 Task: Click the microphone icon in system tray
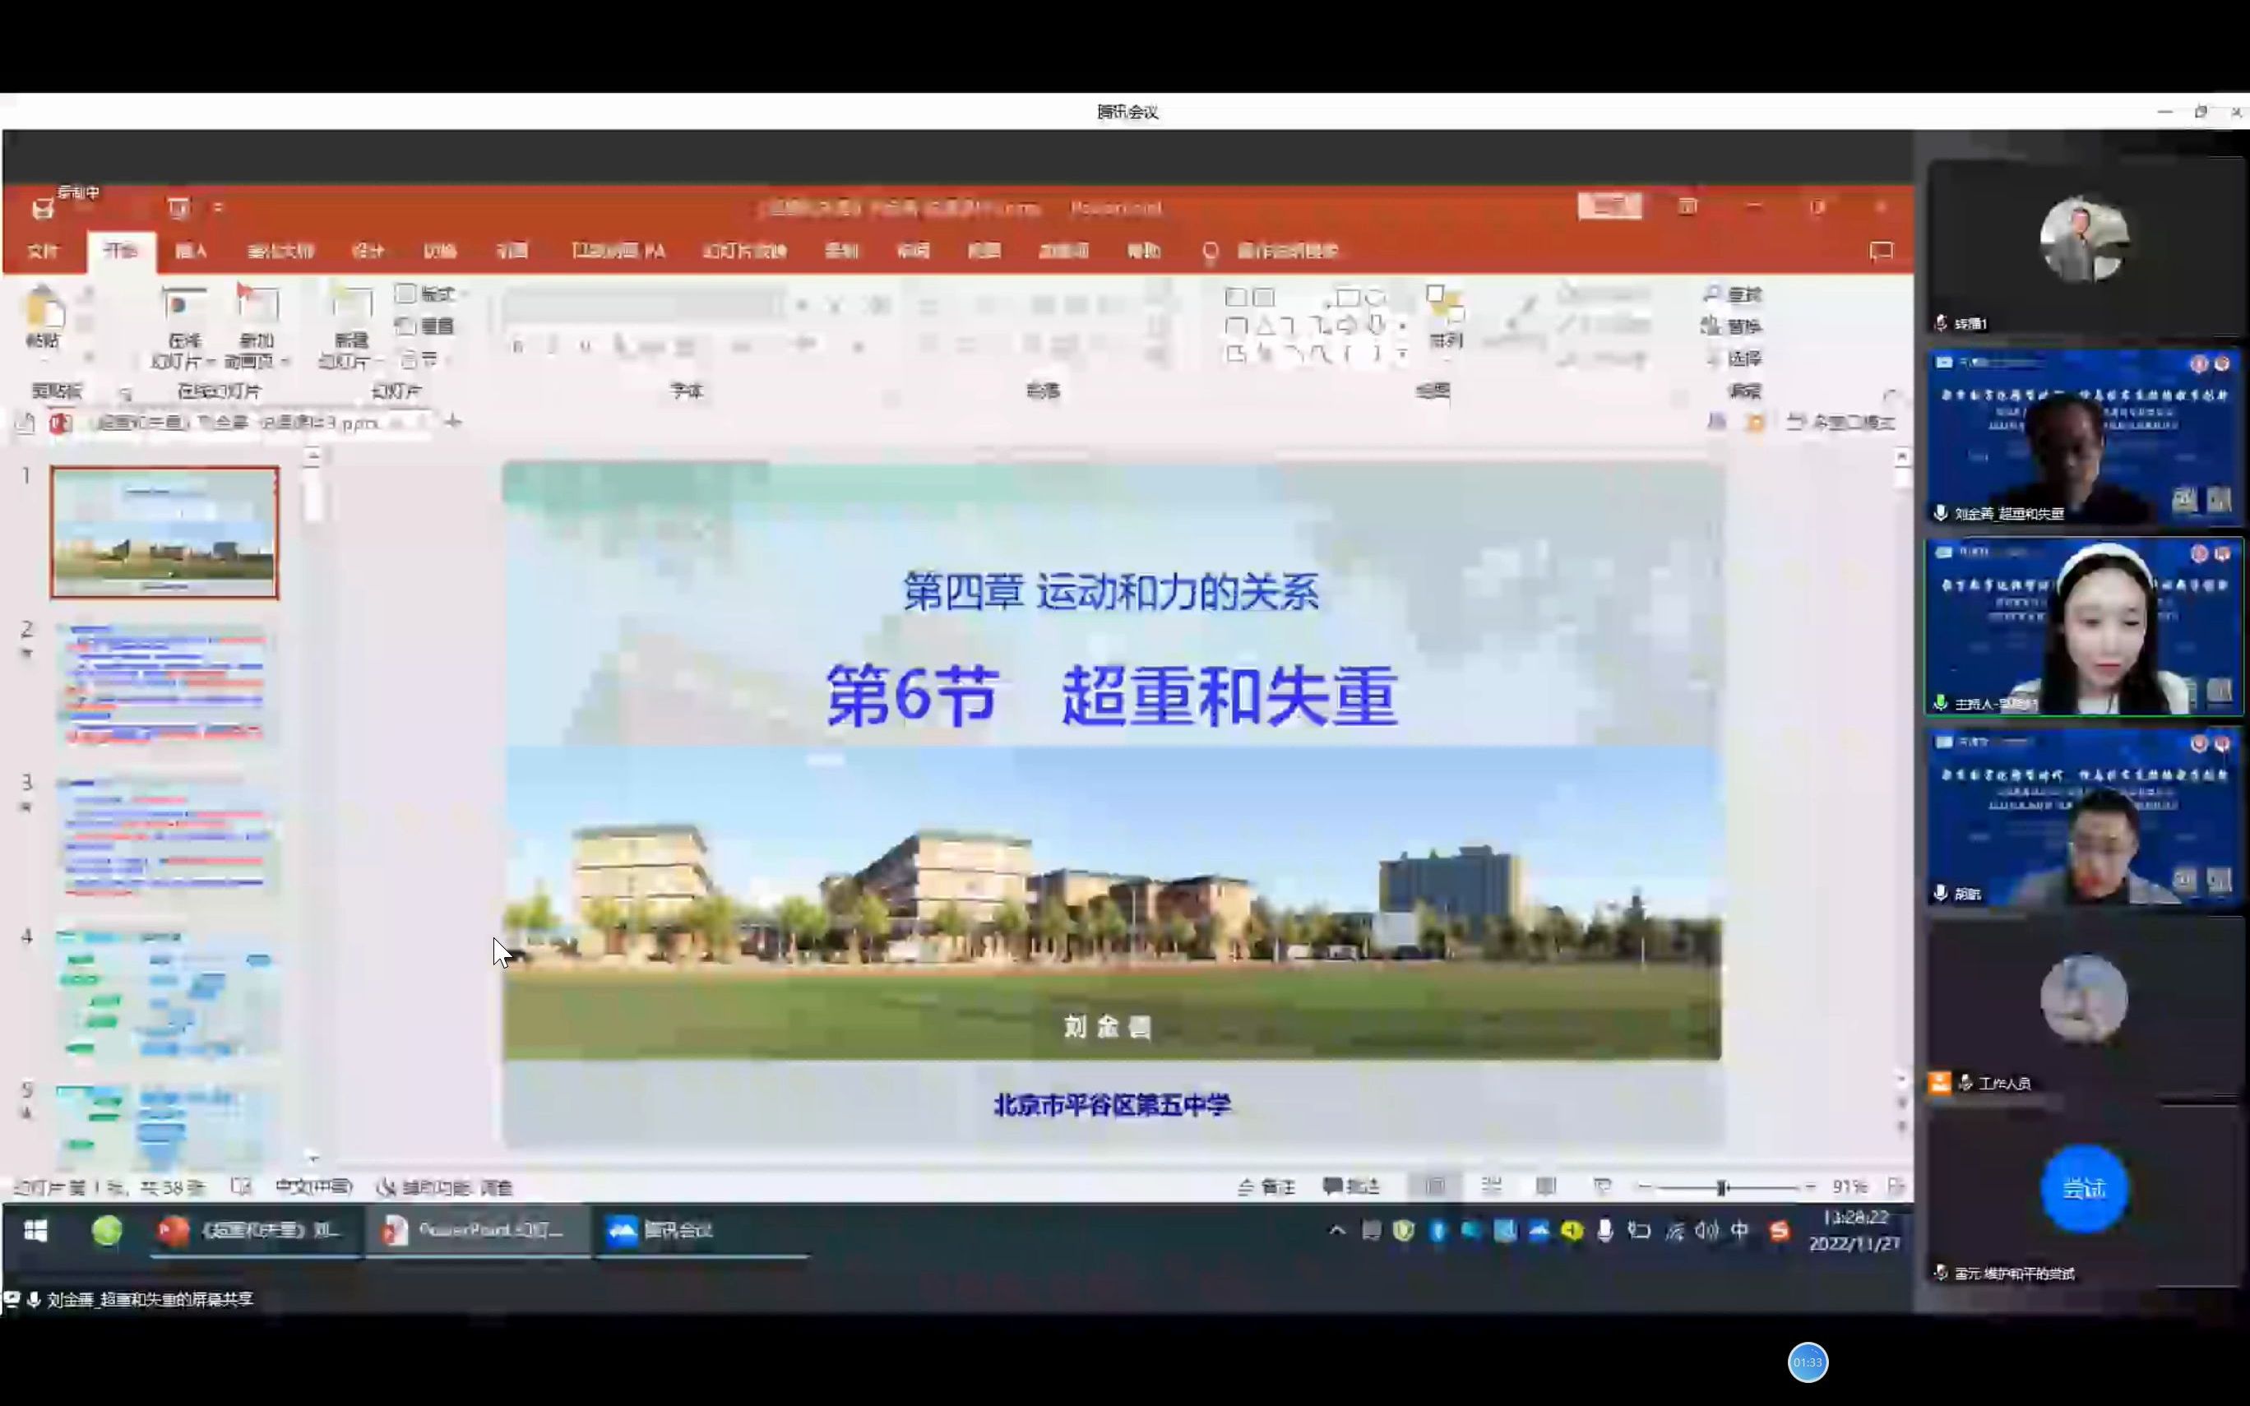click(1604, 1231)
